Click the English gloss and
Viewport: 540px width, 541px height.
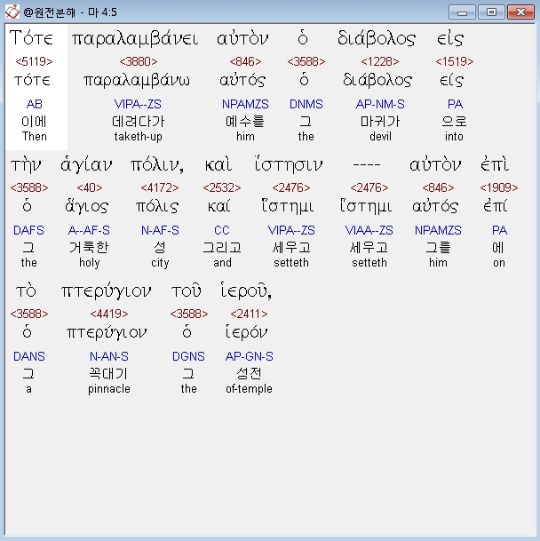click(x=222, y=263)
